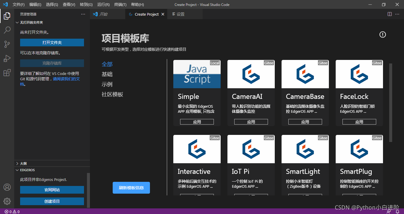Switch to the Create Project tab

147,14
